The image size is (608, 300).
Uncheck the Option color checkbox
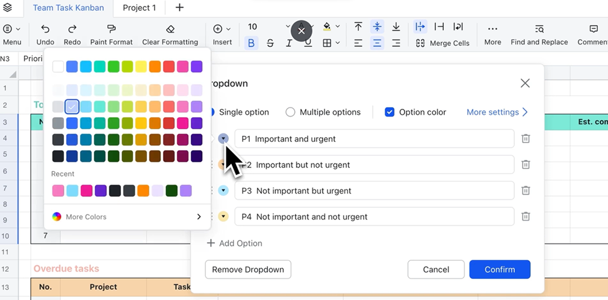pyautogui.click(x=389, y=112)
